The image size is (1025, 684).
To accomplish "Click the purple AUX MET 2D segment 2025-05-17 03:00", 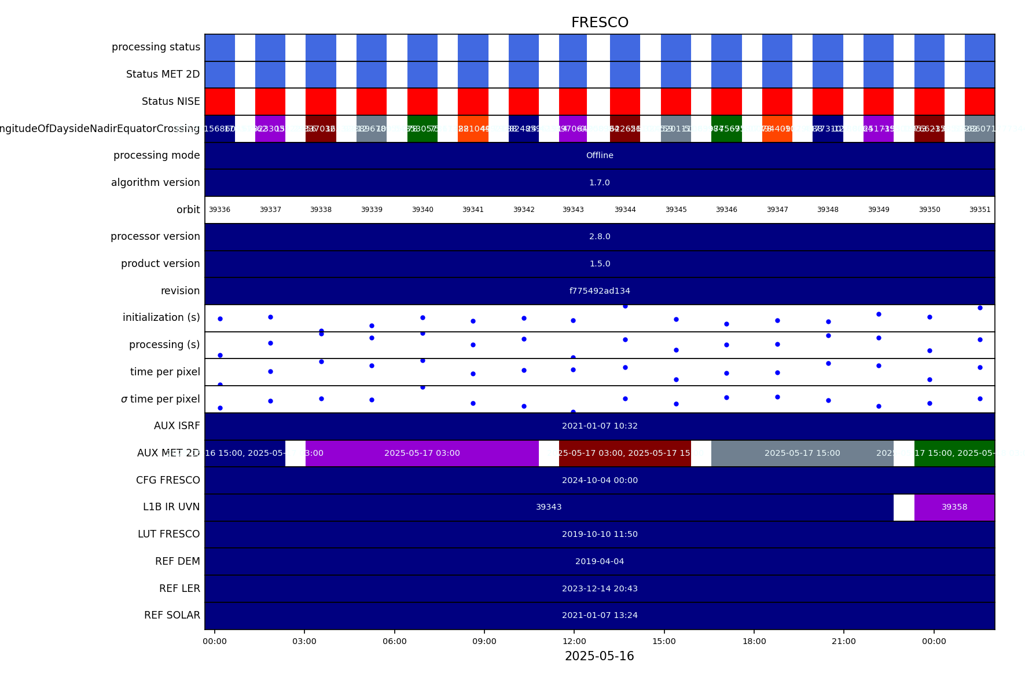I will [422, 453].
